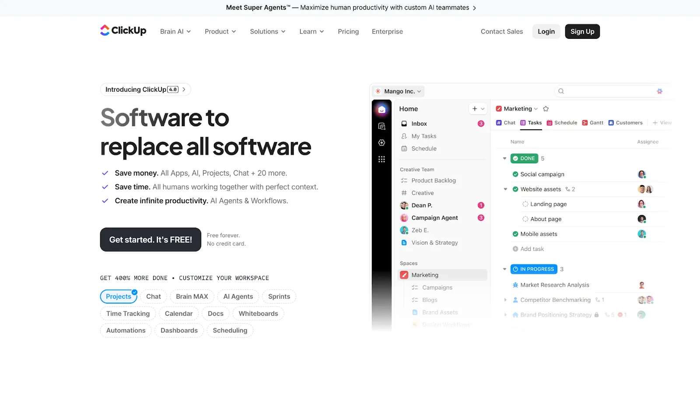
Task: Click the Inbox tray icon
Action: pos(404,124)
